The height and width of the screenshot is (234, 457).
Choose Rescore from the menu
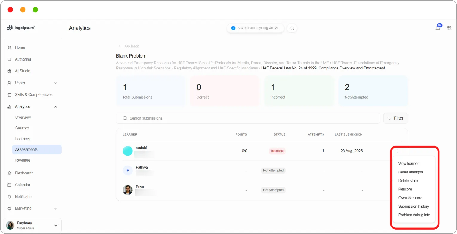tap(405, 190)
